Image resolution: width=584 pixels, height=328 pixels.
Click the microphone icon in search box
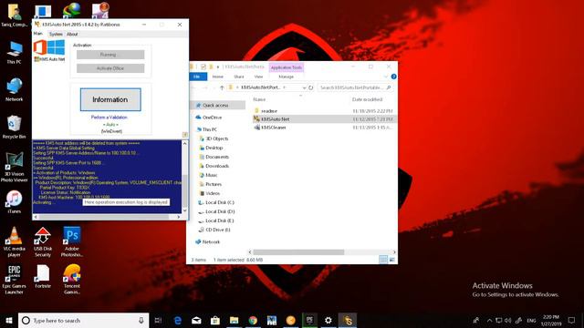(141, 320)
